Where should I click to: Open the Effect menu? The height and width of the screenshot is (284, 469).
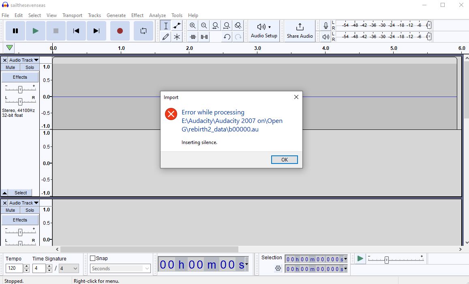pyautogui.click(x=137, y=15)
